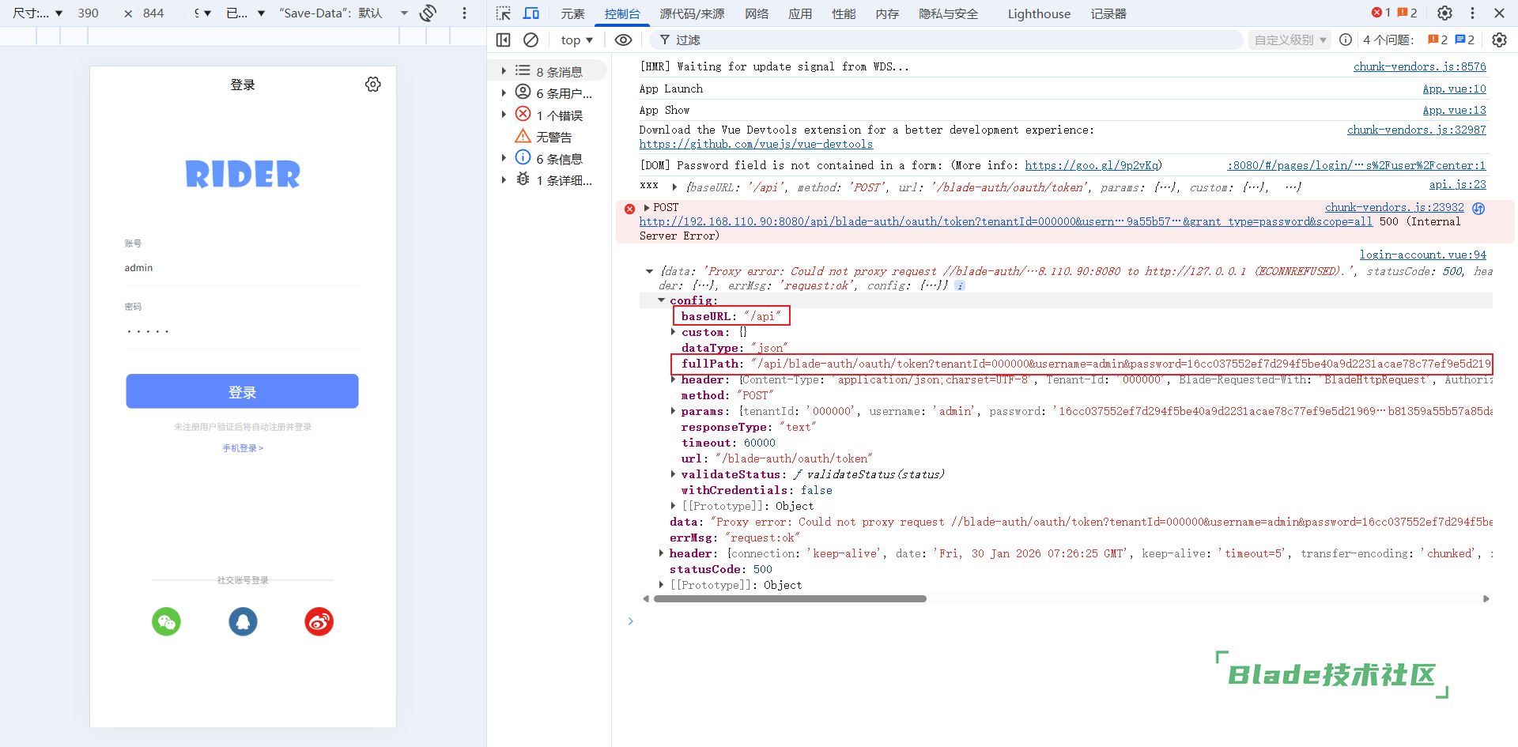
Task: Open the 自定义级别 log level dropdown
Action: tap(1290, 40)
